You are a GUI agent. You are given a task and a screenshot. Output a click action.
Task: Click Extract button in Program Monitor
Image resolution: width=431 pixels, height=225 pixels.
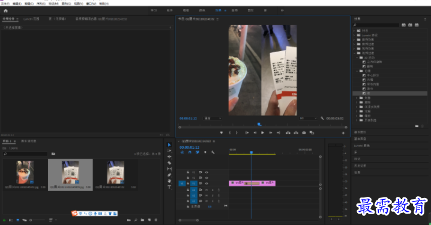click(296, 133)
